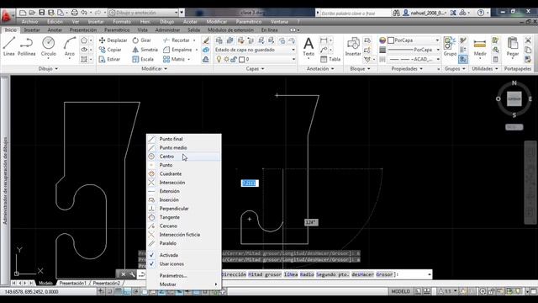Open the Grupo tool

pos(450,47)
